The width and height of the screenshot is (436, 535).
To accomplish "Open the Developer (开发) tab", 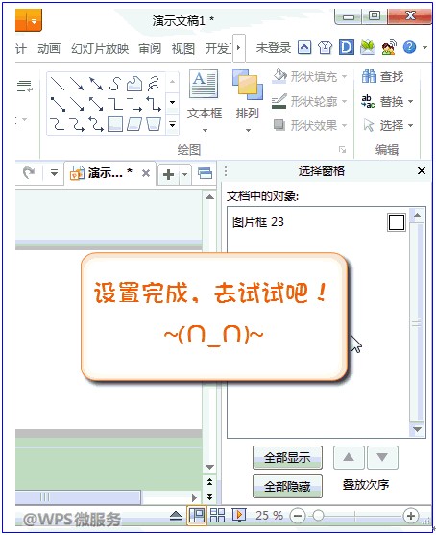I will (218, 48).
